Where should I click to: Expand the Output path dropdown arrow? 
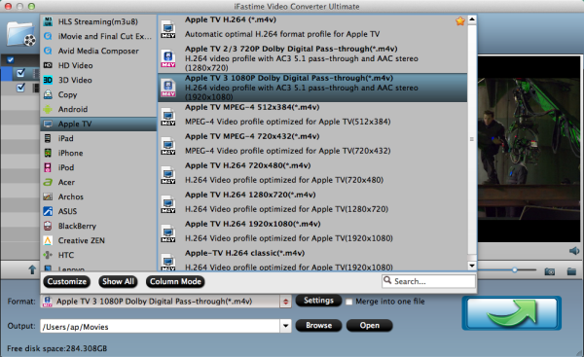pos(285,326)
